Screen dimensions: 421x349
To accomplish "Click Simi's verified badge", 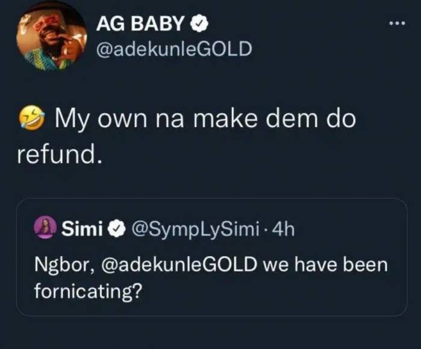I will [x=116, y=229].
